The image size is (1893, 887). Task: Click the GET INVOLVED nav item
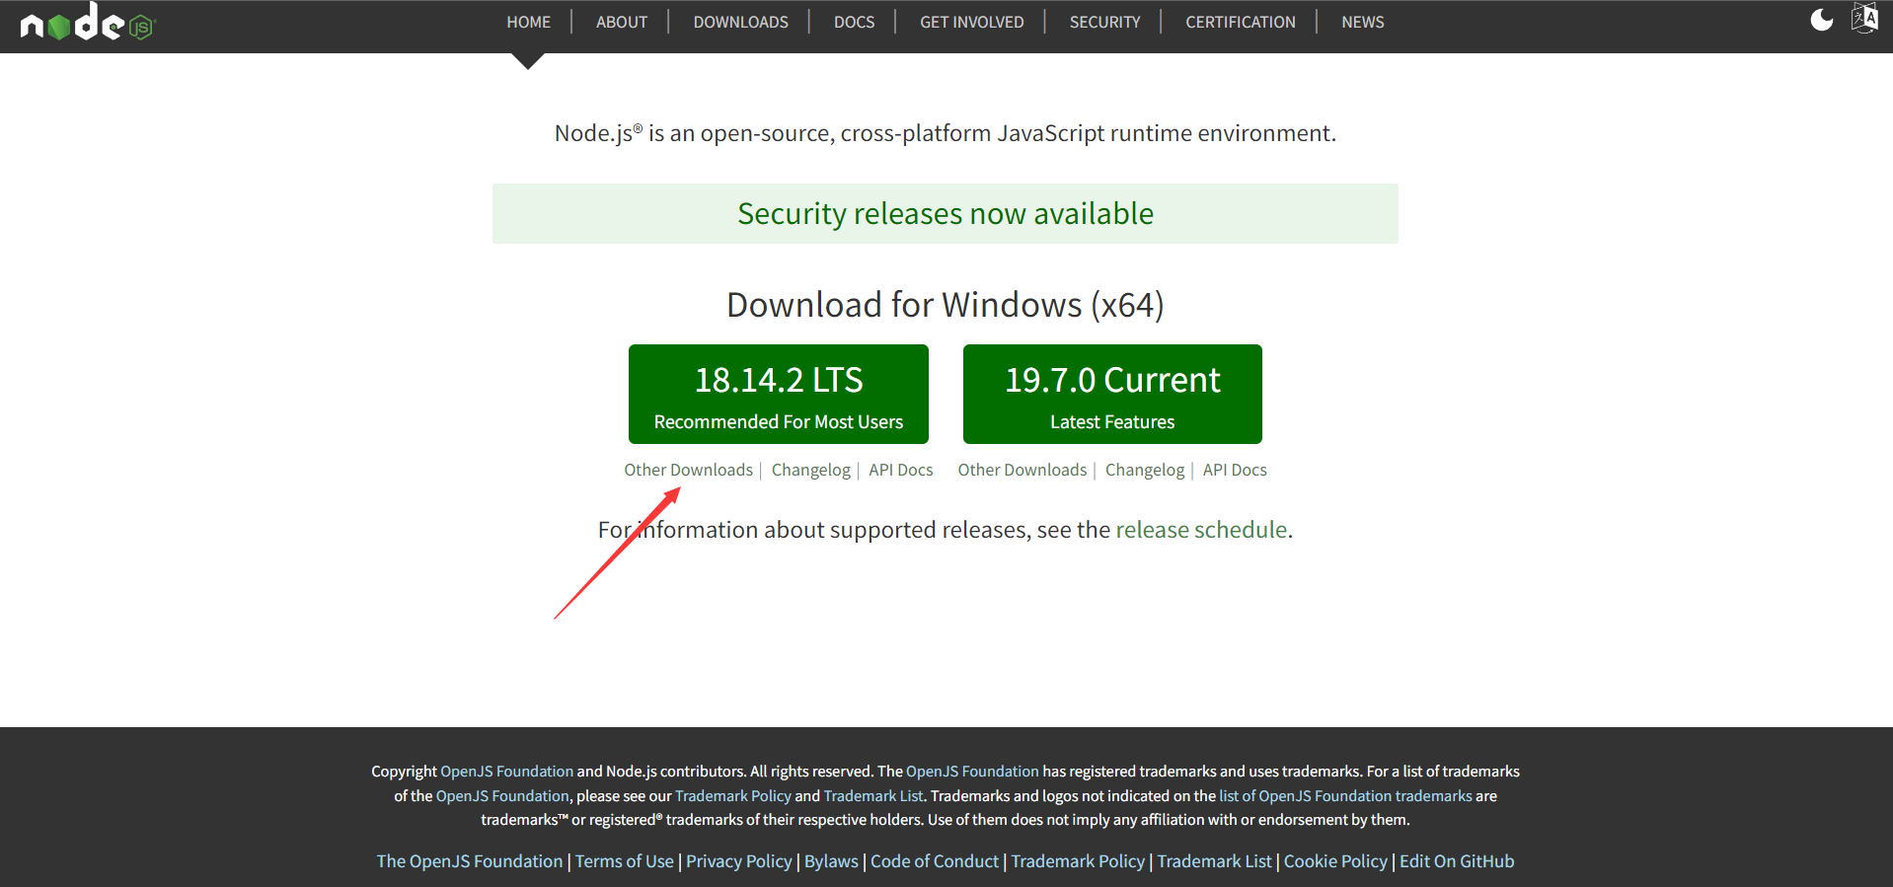pos(971,22)
